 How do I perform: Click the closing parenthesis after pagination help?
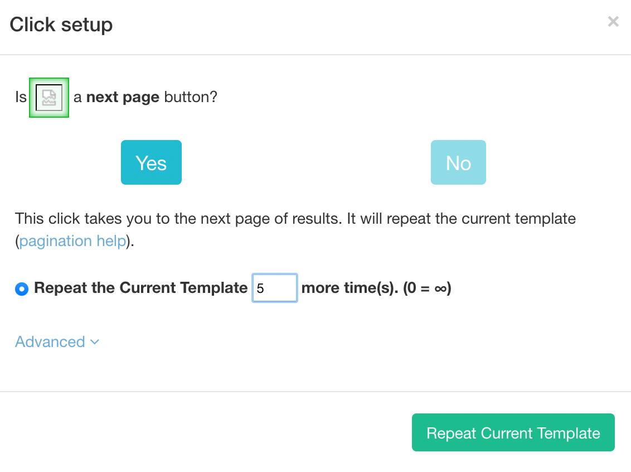(x=128, y=241)
